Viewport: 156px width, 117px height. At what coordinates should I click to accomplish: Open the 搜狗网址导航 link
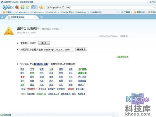[41, 64]
